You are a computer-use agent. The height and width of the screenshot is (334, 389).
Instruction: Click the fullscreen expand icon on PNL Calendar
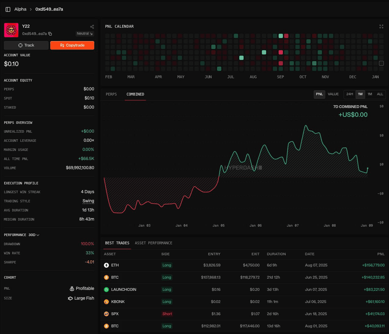point(381,26)
